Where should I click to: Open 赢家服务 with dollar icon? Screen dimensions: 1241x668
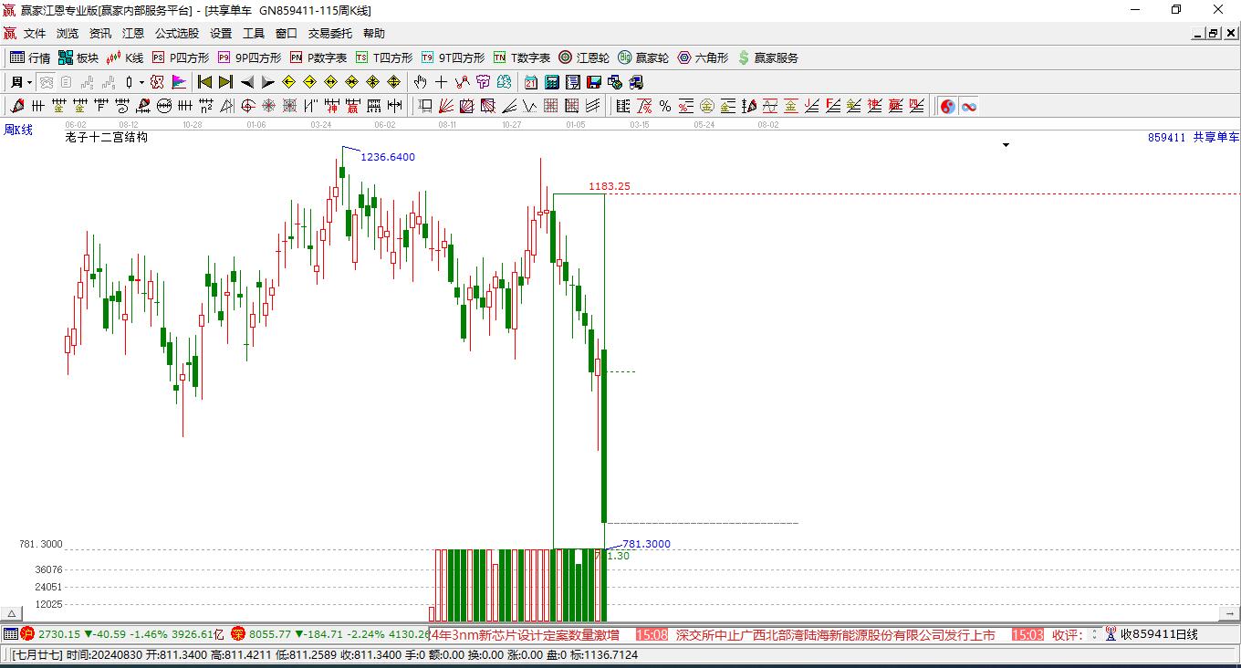[x=767, y=57]
